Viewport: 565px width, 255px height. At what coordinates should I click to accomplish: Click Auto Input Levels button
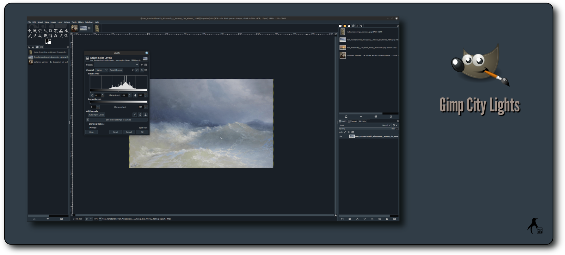click(96, 115)
